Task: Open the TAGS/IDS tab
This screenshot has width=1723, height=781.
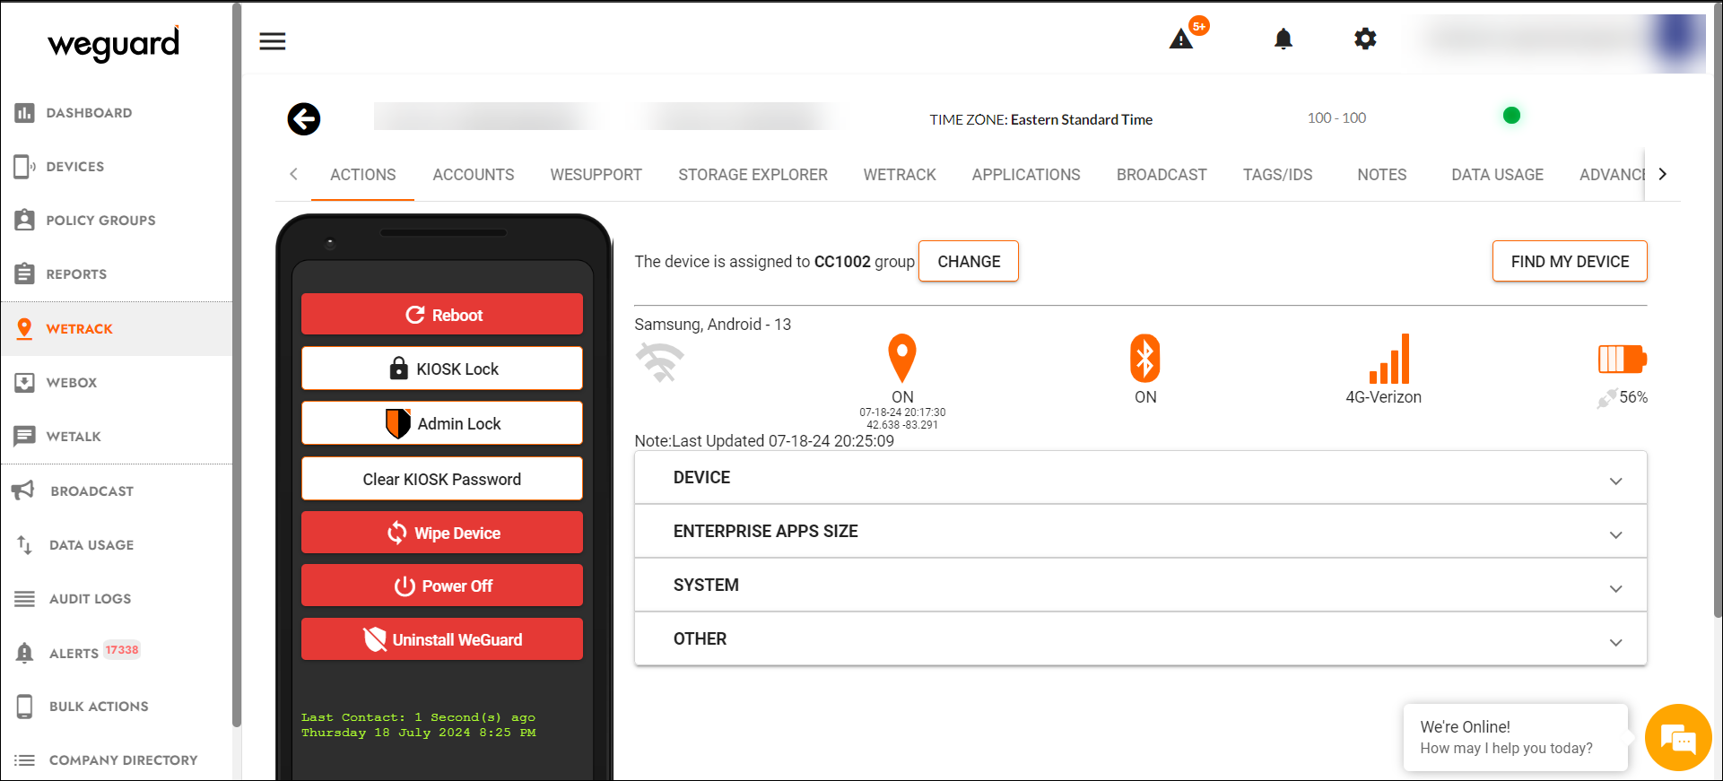Action: click(x=1277, y=175)
